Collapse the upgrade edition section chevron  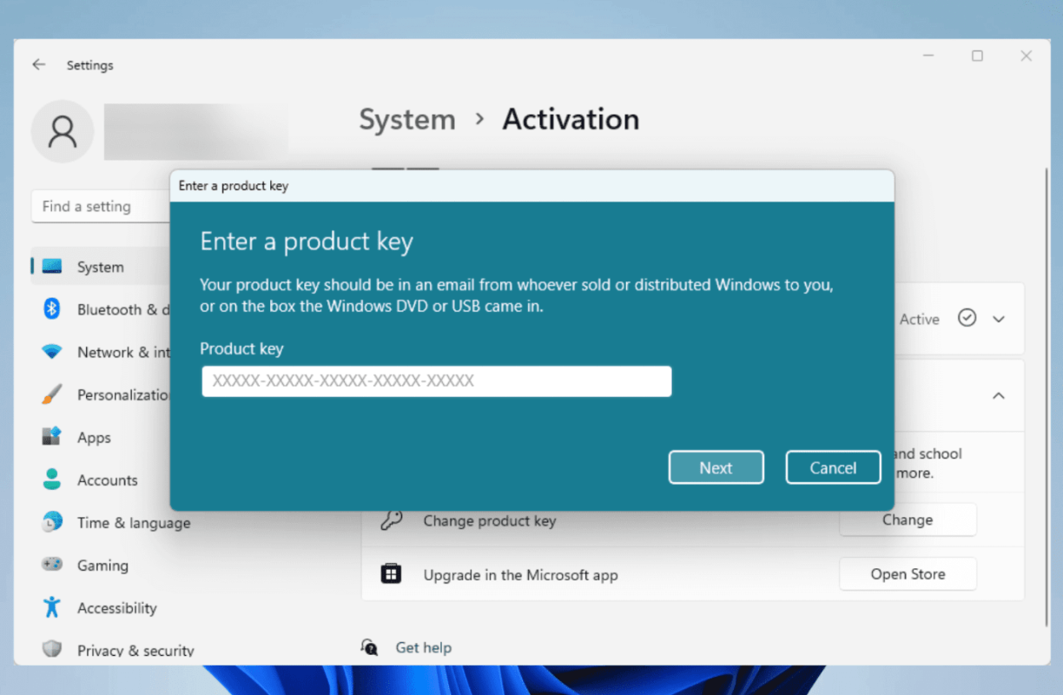pyautogui.click(x=999, y=395)
